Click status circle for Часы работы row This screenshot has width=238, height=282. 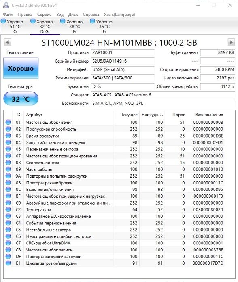click(x=8, y=169)
